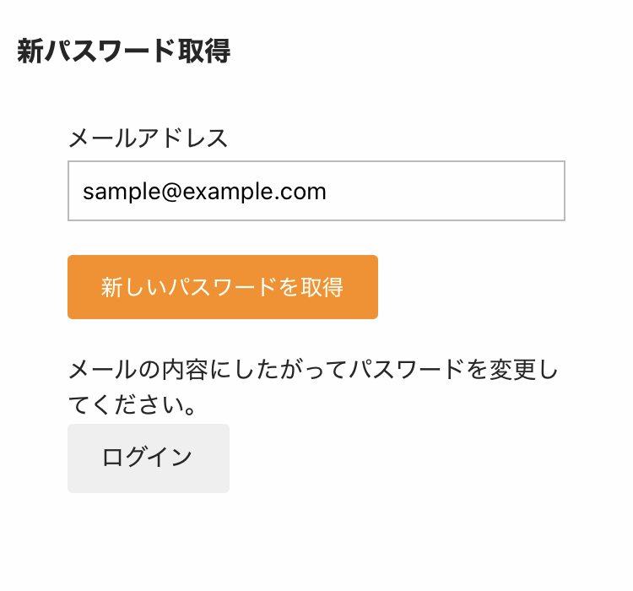Click the メールアドレス email input field

(x=316, y=191)
